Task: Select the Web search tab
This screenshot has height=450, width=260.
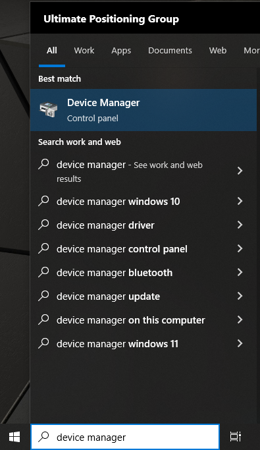Action: (218, 51)
